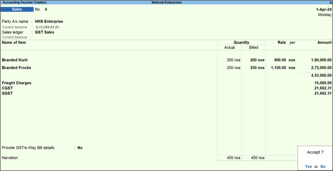
Task: Click the Narration field
Action: [10, 158]
